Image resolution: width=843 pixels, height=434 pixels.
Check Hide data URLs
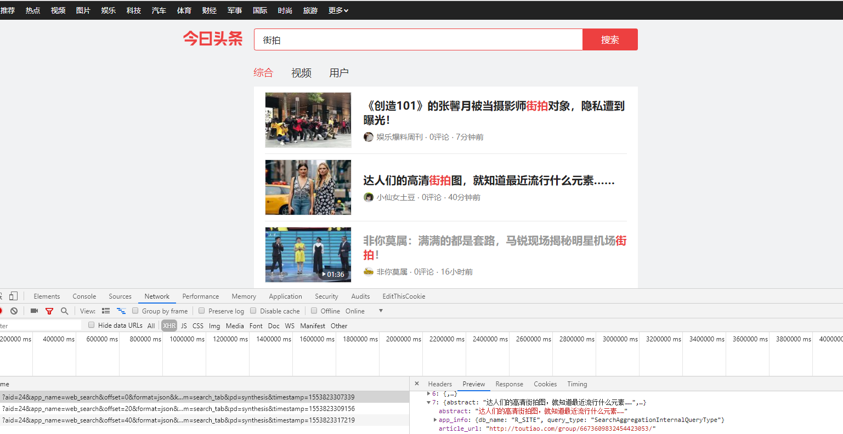pos(92,325)
